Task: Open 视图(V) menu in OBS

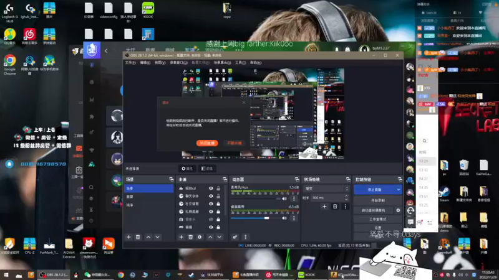Action: click(160, 63)
